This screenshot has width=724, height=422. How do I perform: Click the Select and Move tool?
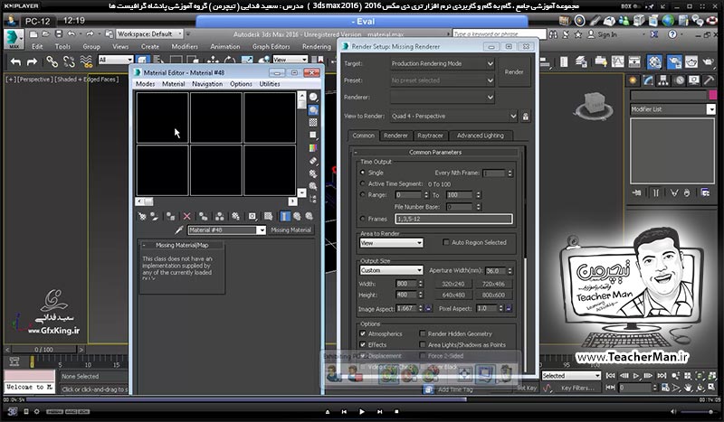[213, 61]
